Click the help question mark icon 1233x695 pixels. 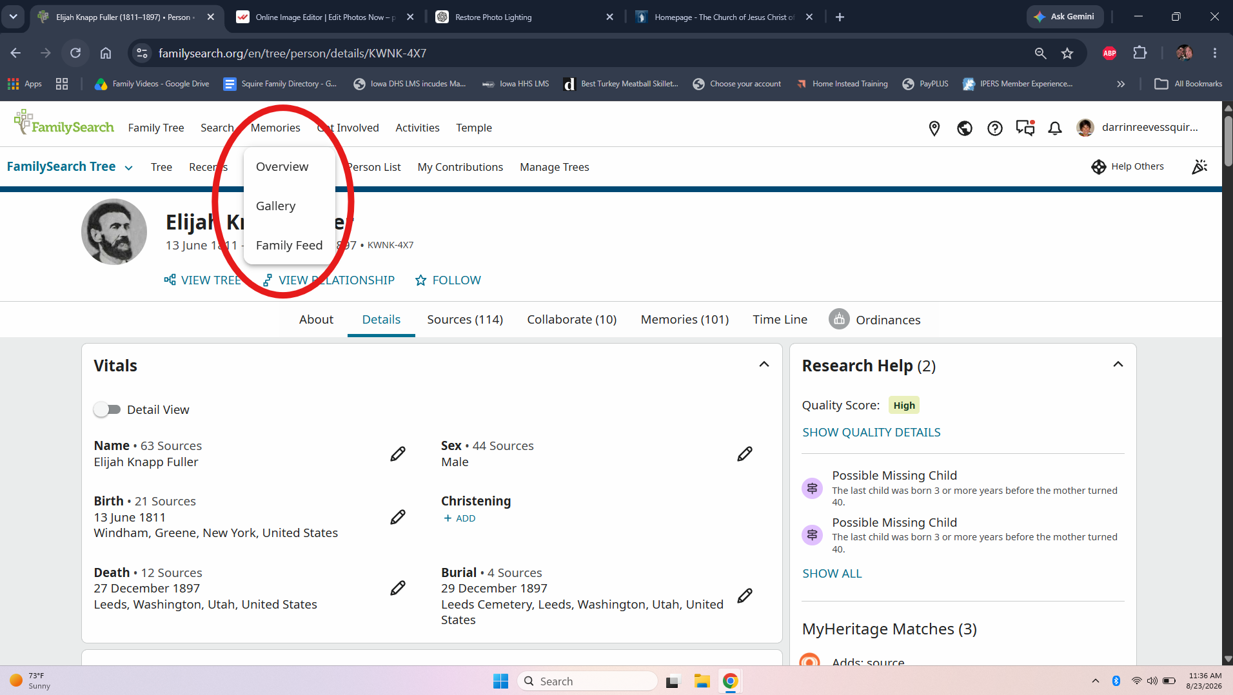pyautogui.click(x=995, y=128)
